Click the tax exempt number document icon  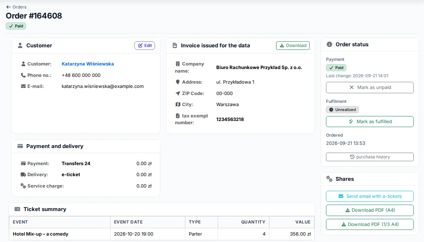178,116
